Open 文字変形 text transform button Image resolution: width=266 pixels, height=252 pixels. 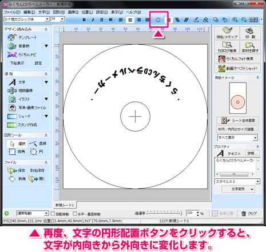[238, 189]
